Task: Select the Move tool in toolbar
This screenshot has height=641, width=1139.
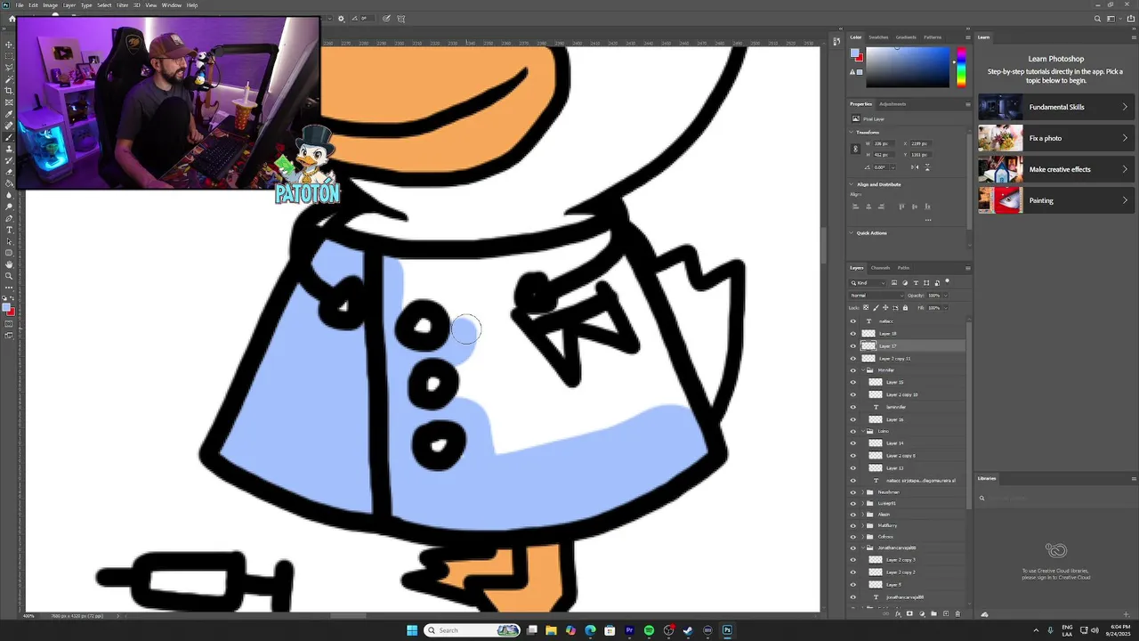Action: pos(9,44)
